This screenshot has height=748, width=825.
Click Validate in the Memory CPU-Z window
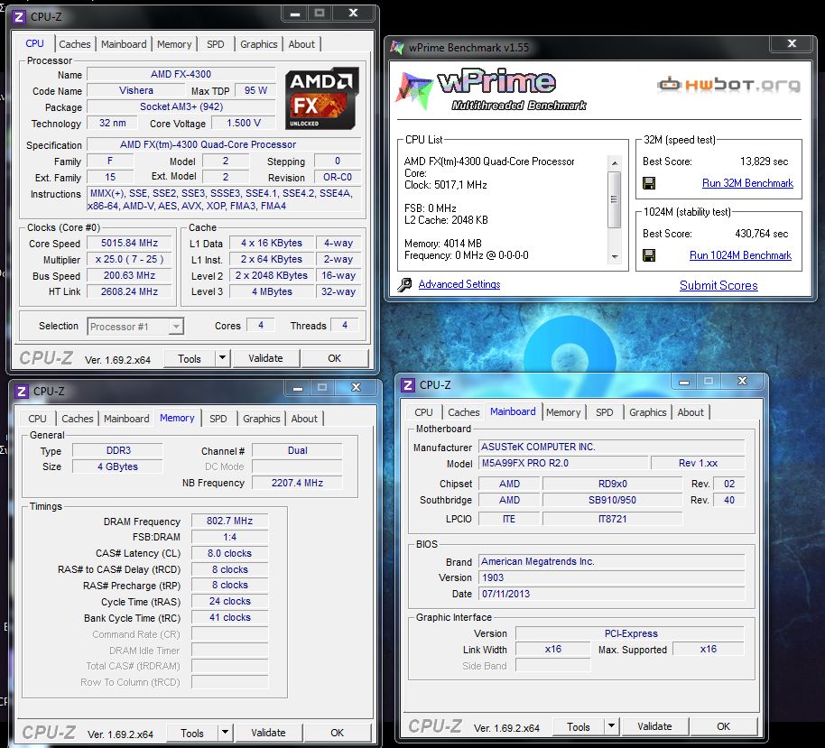[x=268, y=733]
